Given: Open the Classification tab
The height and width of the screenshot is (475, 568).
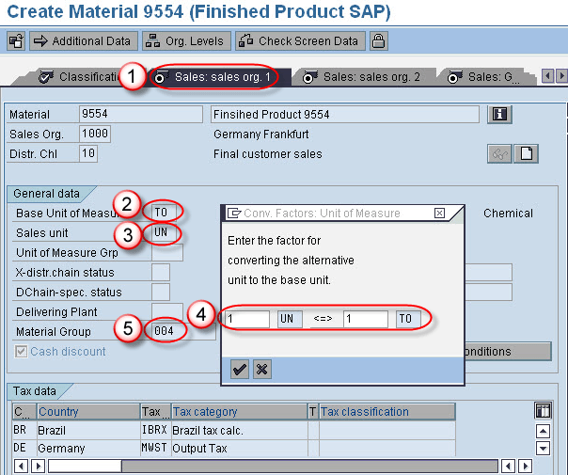Looking at the screenshot, I should (87, 77).
